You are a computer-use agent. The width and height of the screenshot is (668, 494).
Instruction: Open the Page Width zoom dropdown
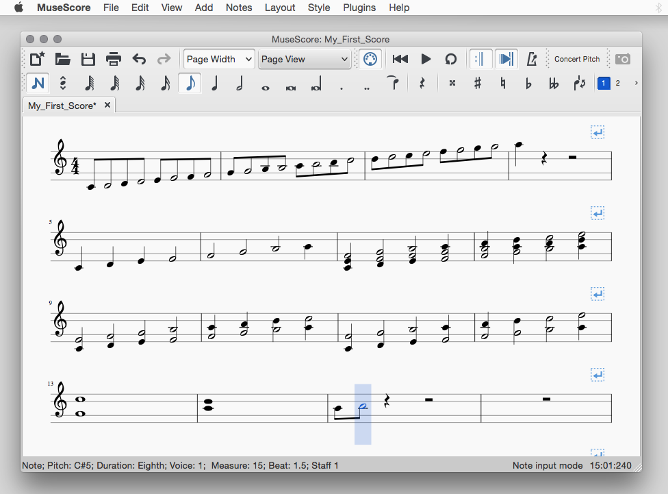[x=219, y=59]
